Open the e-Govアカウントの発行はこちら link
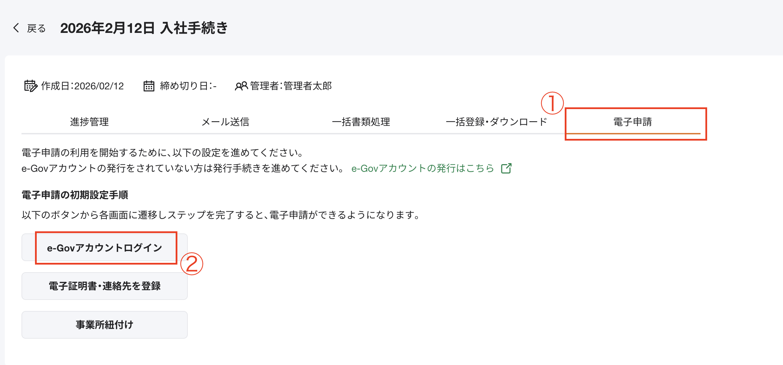 422,168
